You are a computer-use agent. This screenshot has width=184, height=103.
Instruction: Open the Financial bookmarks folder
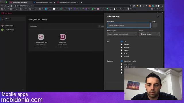(x=5, y=9)
